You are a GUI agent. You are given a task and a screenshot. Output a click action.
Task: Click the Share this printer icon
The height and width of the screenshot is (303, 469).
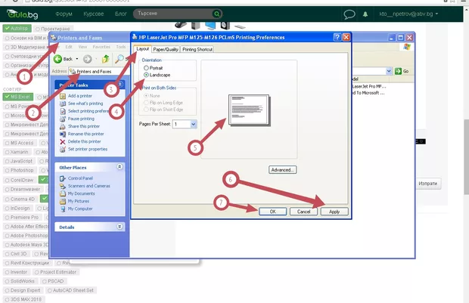[63, 126]
